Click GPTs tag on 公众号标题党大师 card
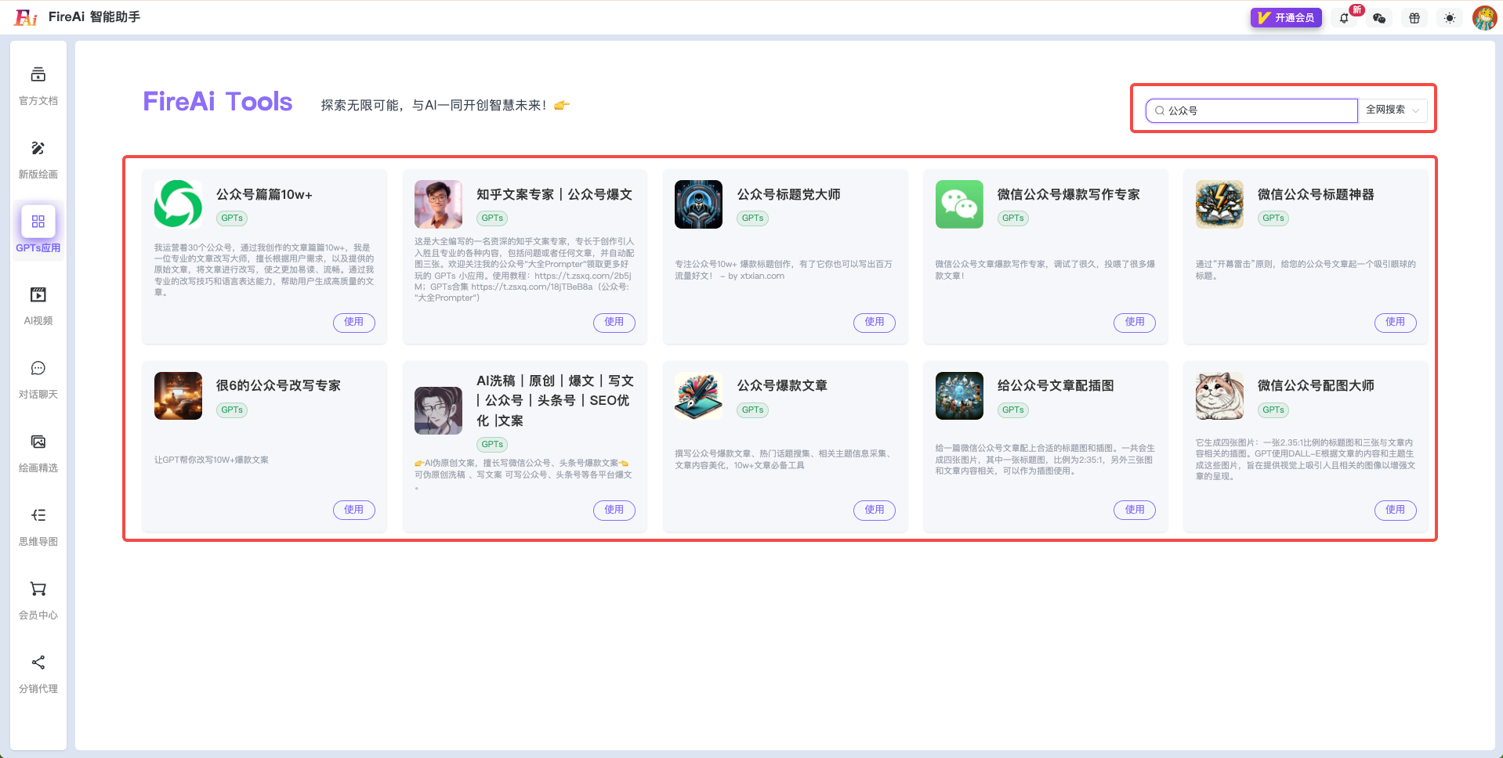 coord(752,218)
